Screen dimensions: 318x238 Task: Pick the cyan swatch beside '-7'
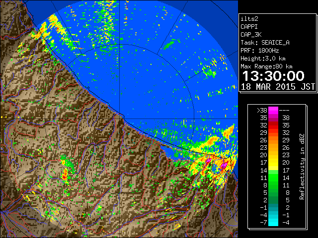point(273,222)
